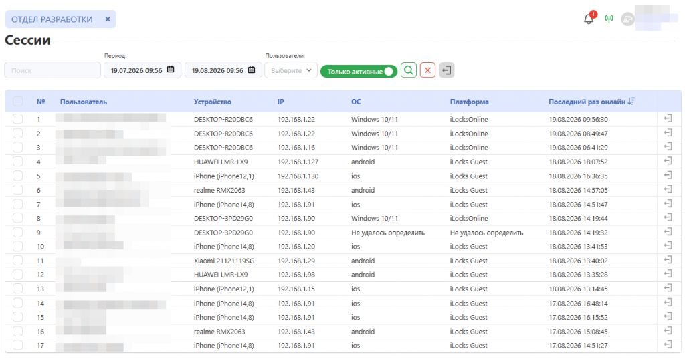Click the 'Устройство' column header
Viewport: 685px width, 359px height.
point(213,102)
